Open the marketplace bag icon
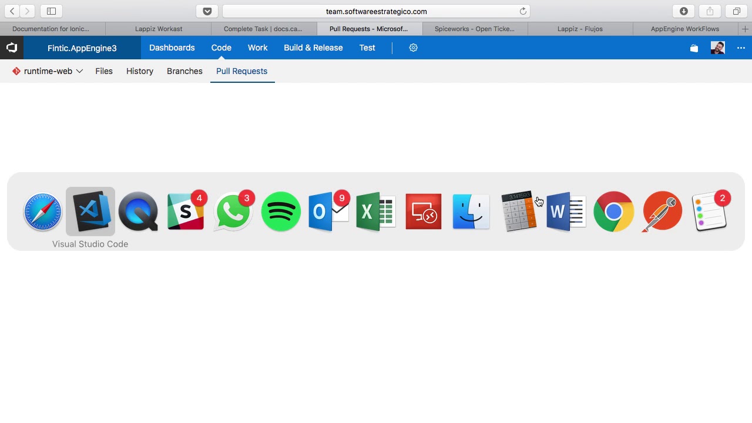 (694, 48)
